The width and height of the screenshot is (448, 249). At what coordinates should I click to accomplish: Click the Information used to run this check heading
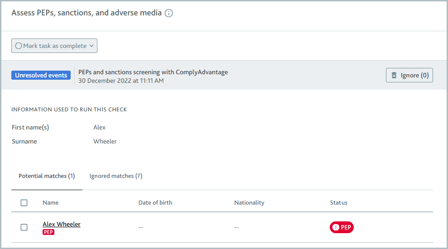click(69, 110)
